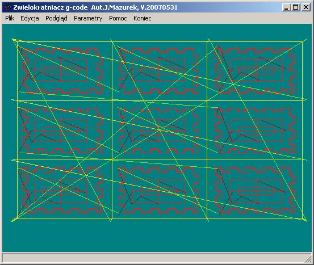Select the middle-right part copy in the preview
Image resolution: width=314 pixels, height=265 pixels.
pyautogui.click(x=256, y=131)
